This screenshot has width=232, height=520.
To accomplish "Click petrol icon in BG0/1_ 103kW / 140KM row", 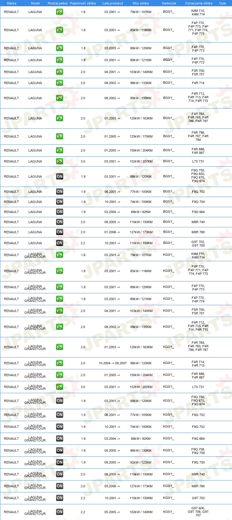I will click(60, 72).
